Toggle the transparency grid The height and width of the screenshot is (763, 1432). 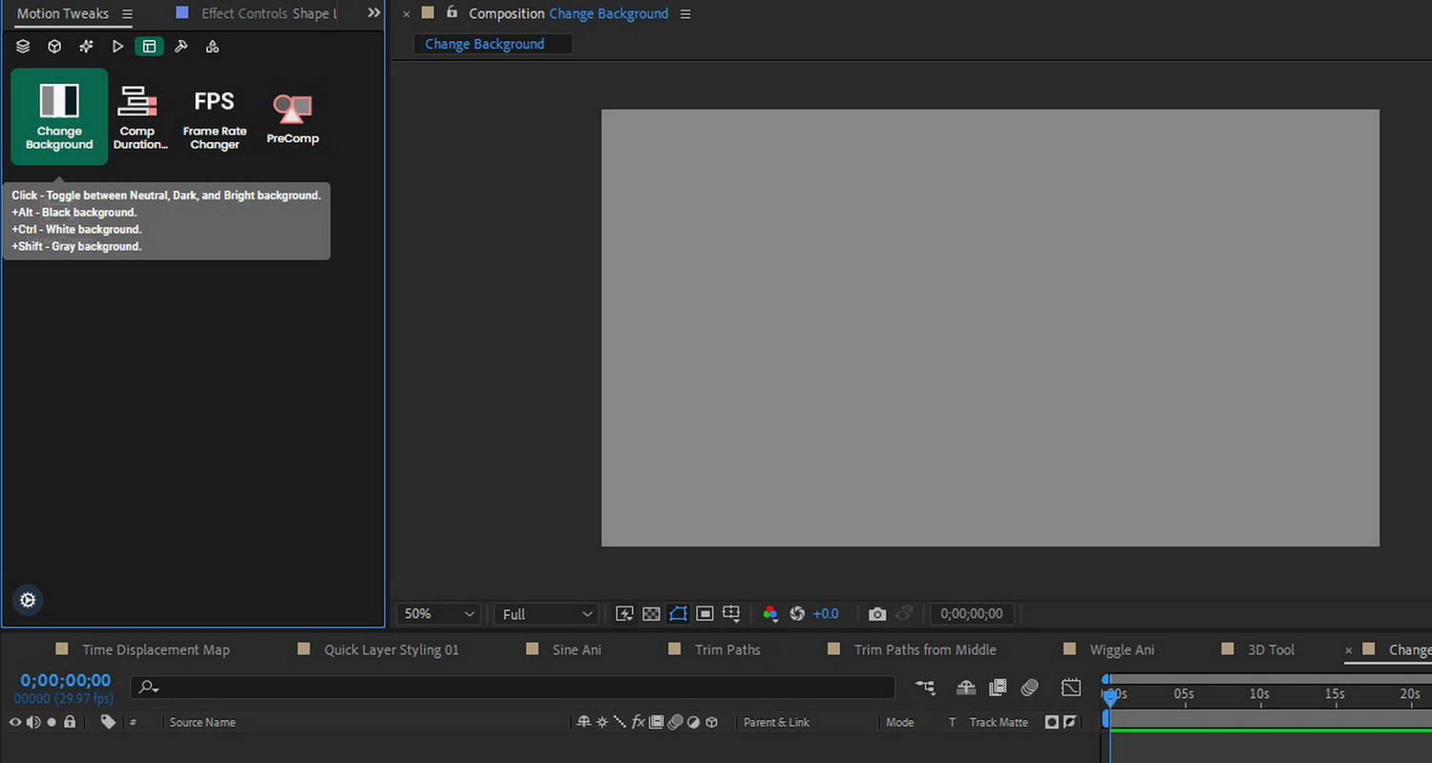tap(651, 614)
